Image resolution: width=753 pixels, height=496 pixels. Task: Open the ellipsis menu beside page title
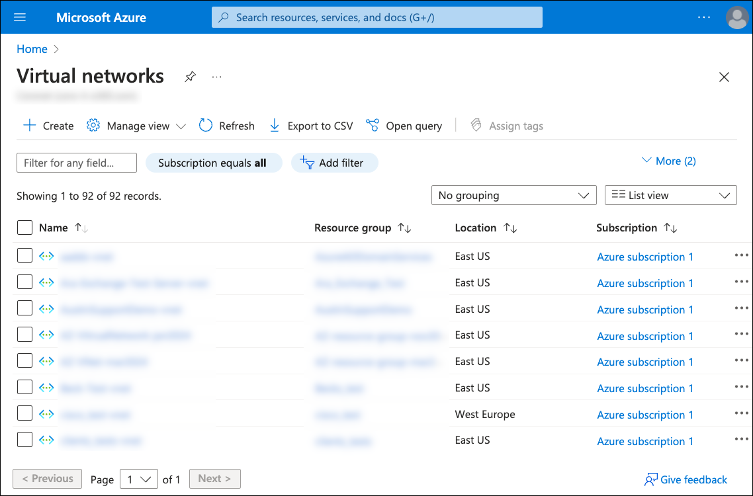pos(217,77)
